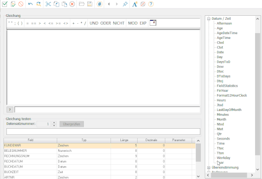Image resolution: width=262 pixels, height=179 pixels.
Task: Insert the double equals == operator
Action: click(x=34, y=23)
